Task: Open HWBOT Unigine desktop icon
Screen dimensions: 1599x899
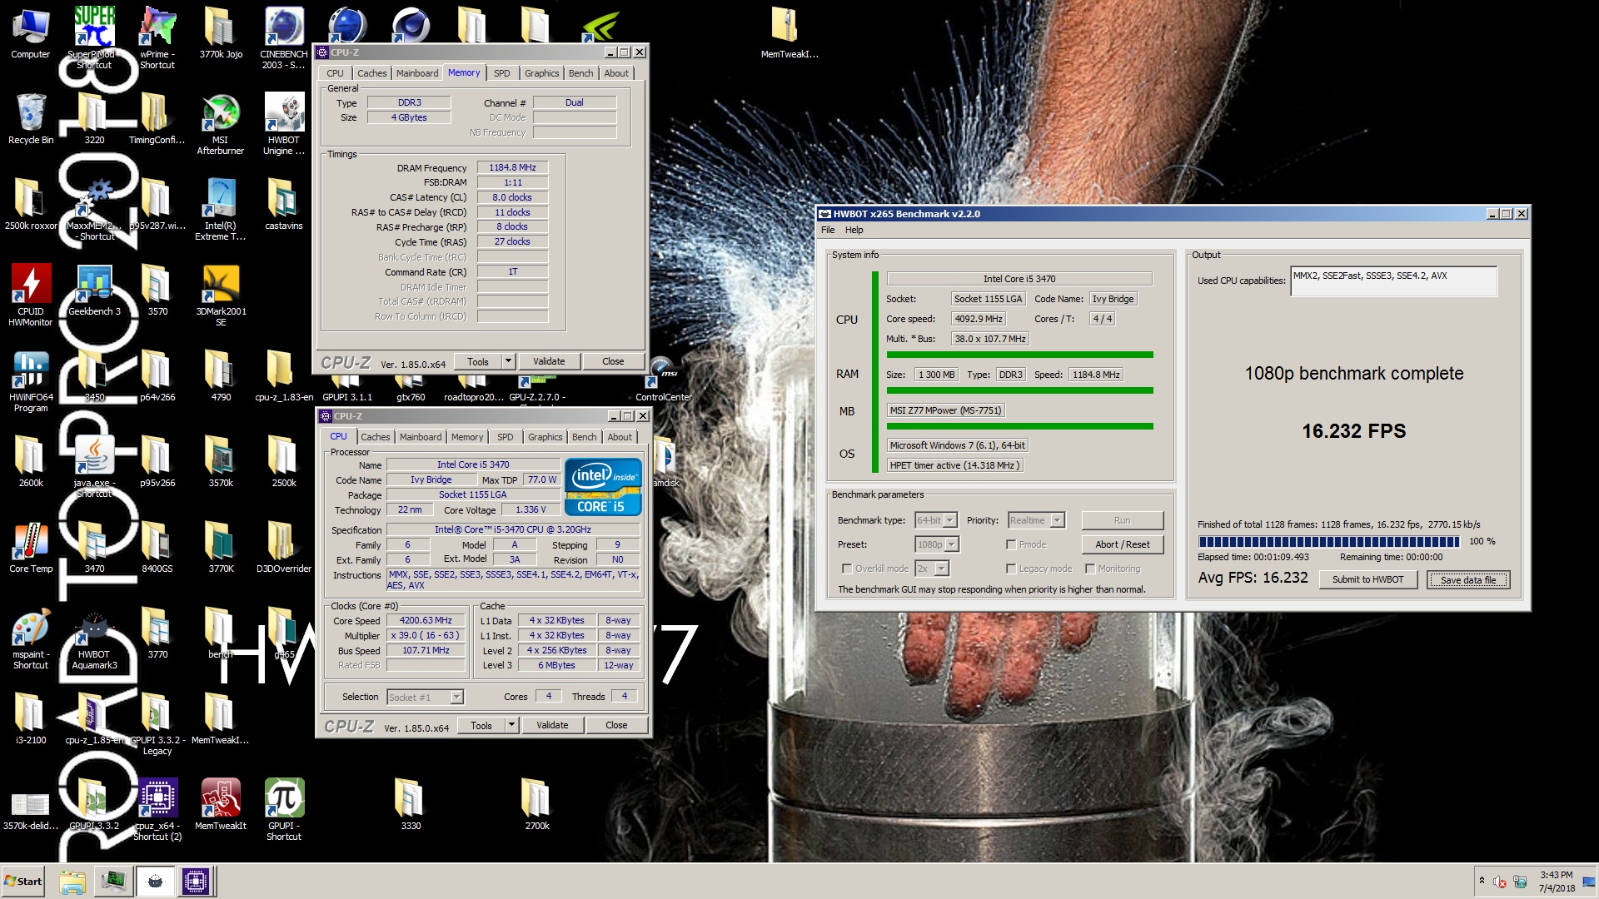Action: (x=284, y=123)
